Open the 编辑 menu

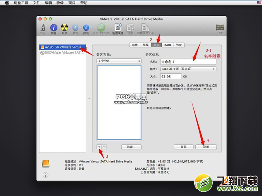tap(48, 3)
